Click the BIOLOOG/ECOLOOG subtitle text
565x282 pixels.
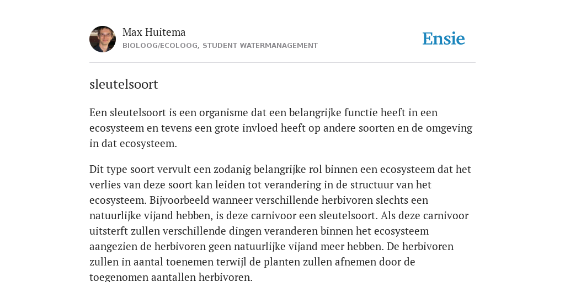tap(160, 46)
